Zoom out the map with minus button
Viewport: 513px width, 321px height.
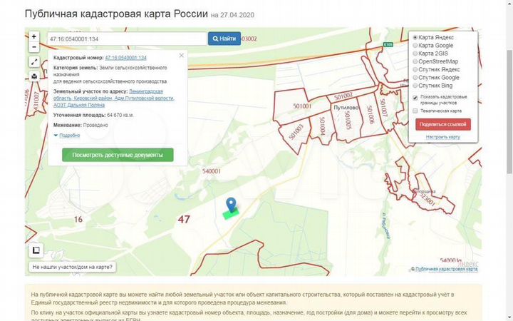tap(34, 47)
